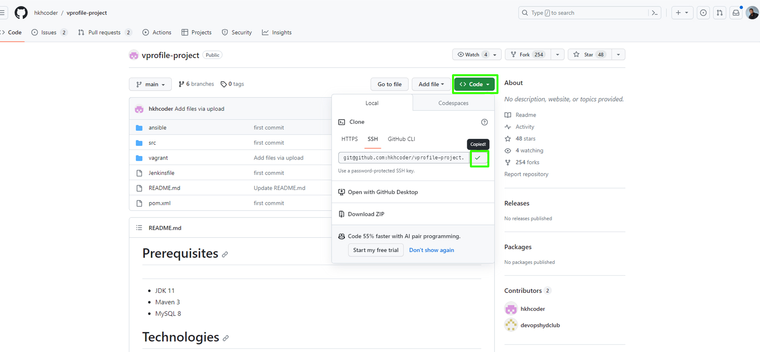This screenshot has width=760, height=352.
Task: Click Don't show again link
Action: coord(431,250)
